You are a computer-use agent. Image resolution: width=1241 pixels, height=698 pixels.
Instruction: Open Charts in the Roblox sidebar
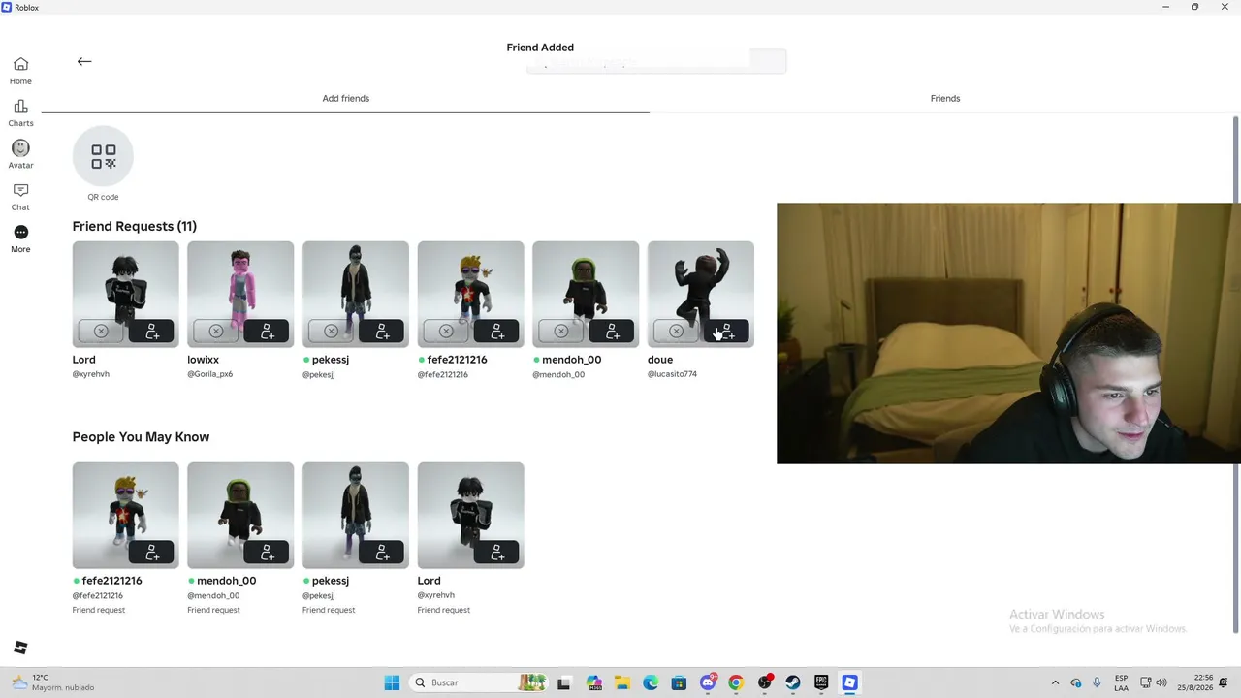coord(20,112)
